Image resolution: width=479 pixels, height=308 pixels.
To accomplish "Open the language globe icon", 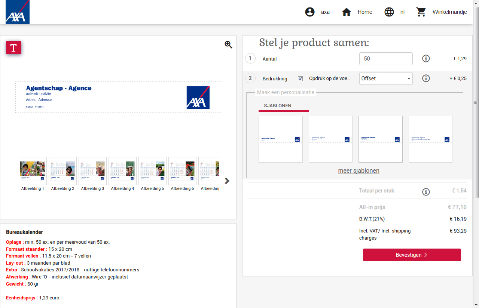I will pos(389,12).
